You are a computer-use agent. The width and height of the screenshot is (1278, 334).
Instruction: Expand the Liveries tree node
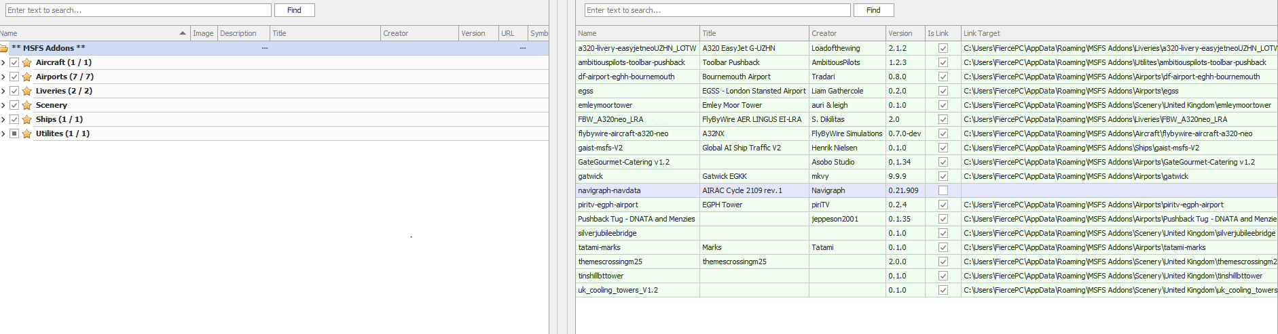[x=3, y=91]
